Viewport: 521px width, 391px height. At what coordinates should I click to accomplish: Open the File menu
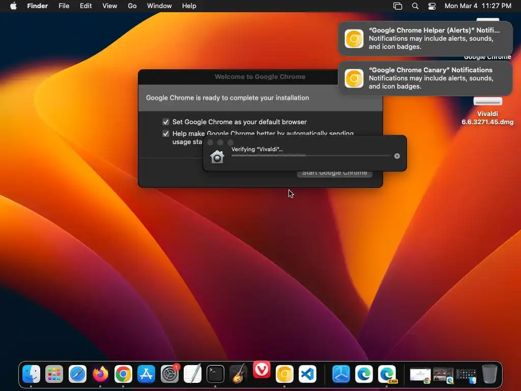(x=64, y=6)
